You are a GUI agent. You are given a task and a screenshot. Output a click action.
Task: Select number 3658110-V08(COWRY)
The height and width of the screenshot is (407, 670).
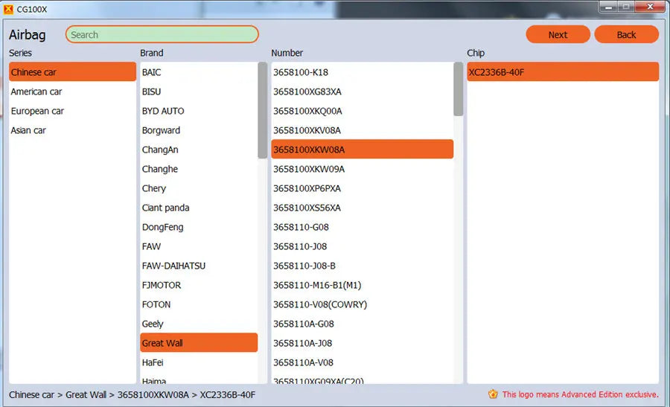pos(362,304)
